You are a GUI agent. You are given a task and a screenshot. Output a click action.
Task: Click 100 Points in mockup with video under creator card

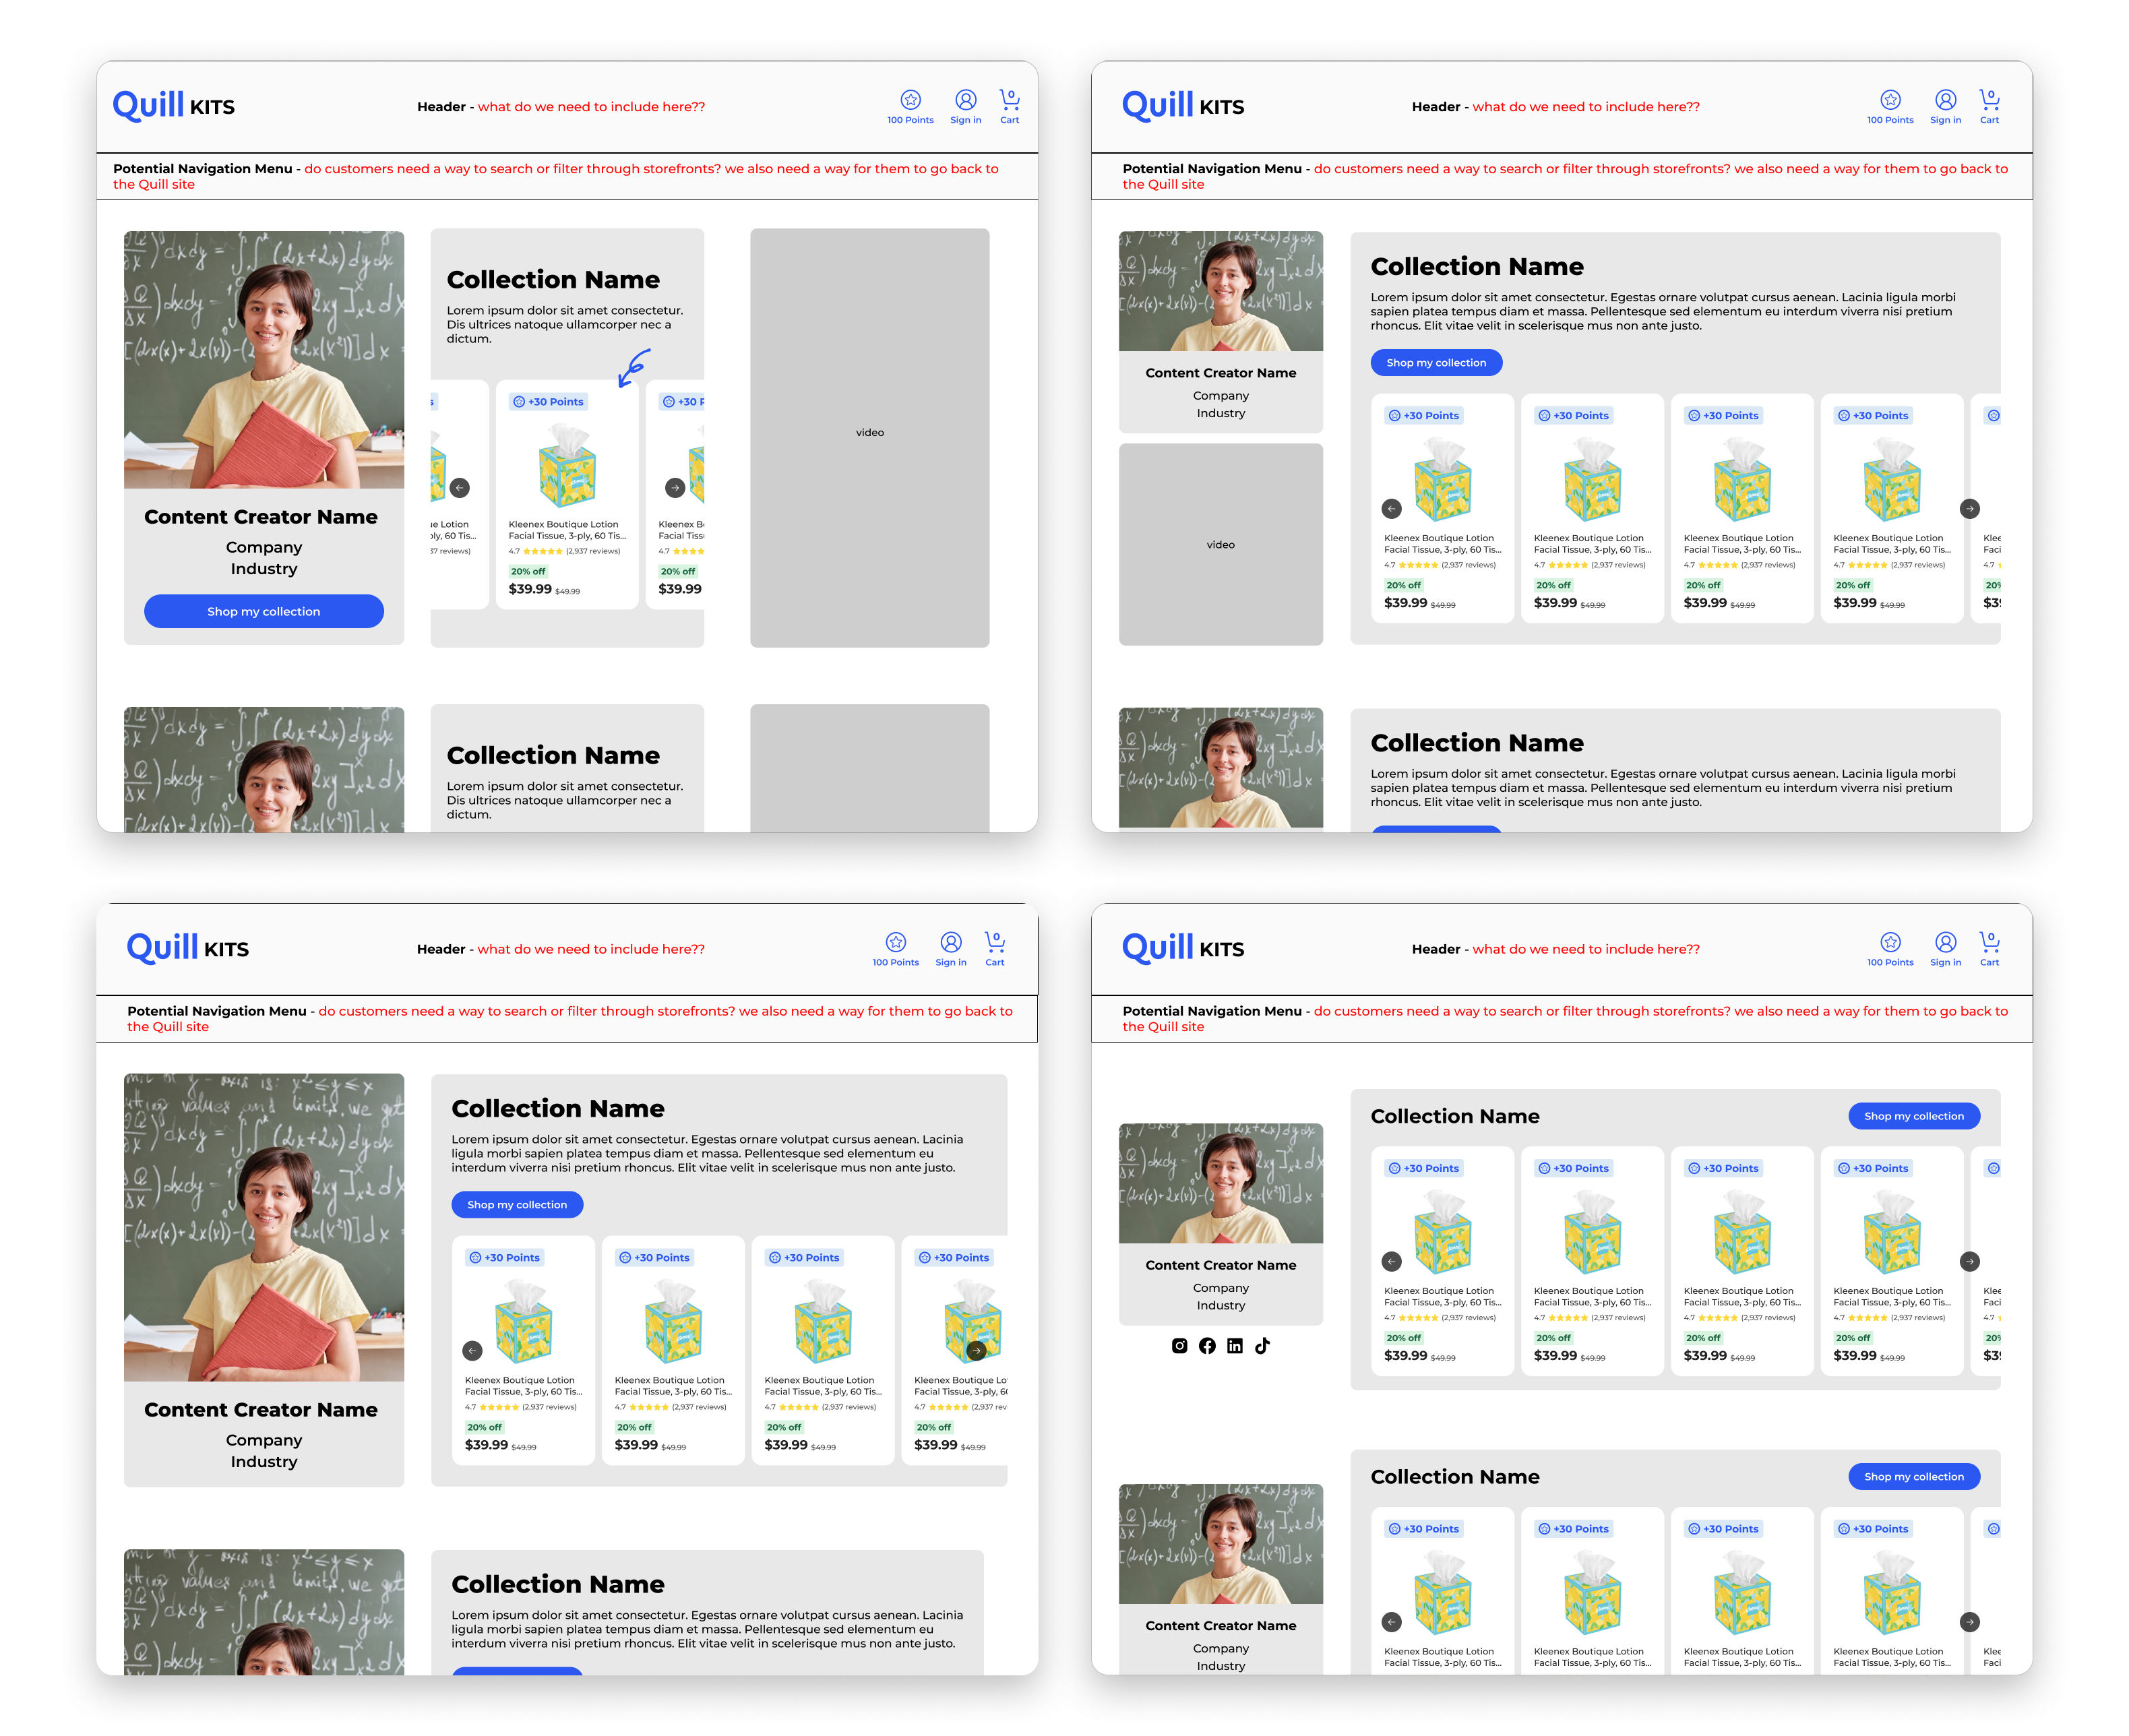click(1890, 106)
